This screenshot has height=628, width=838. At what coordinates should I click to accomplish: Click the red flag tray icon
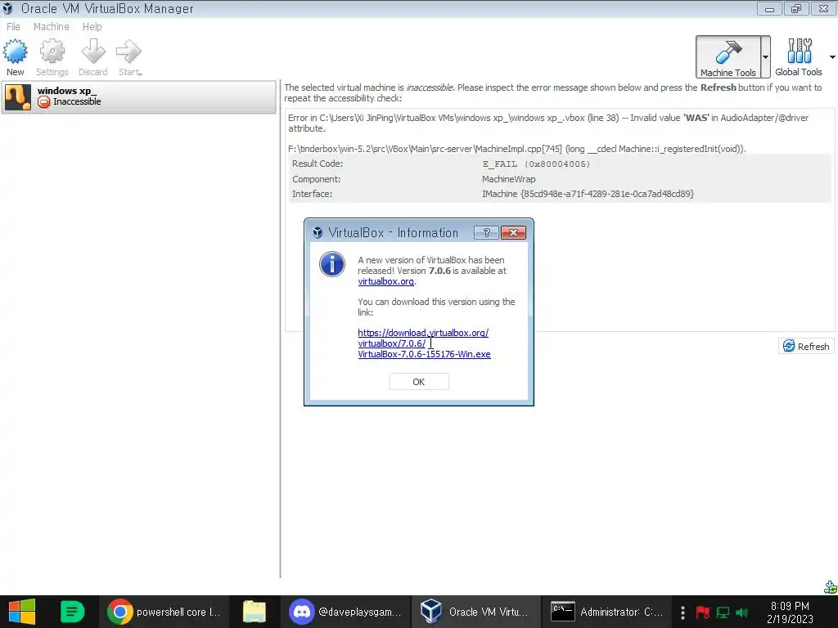[x=703, y=612]
